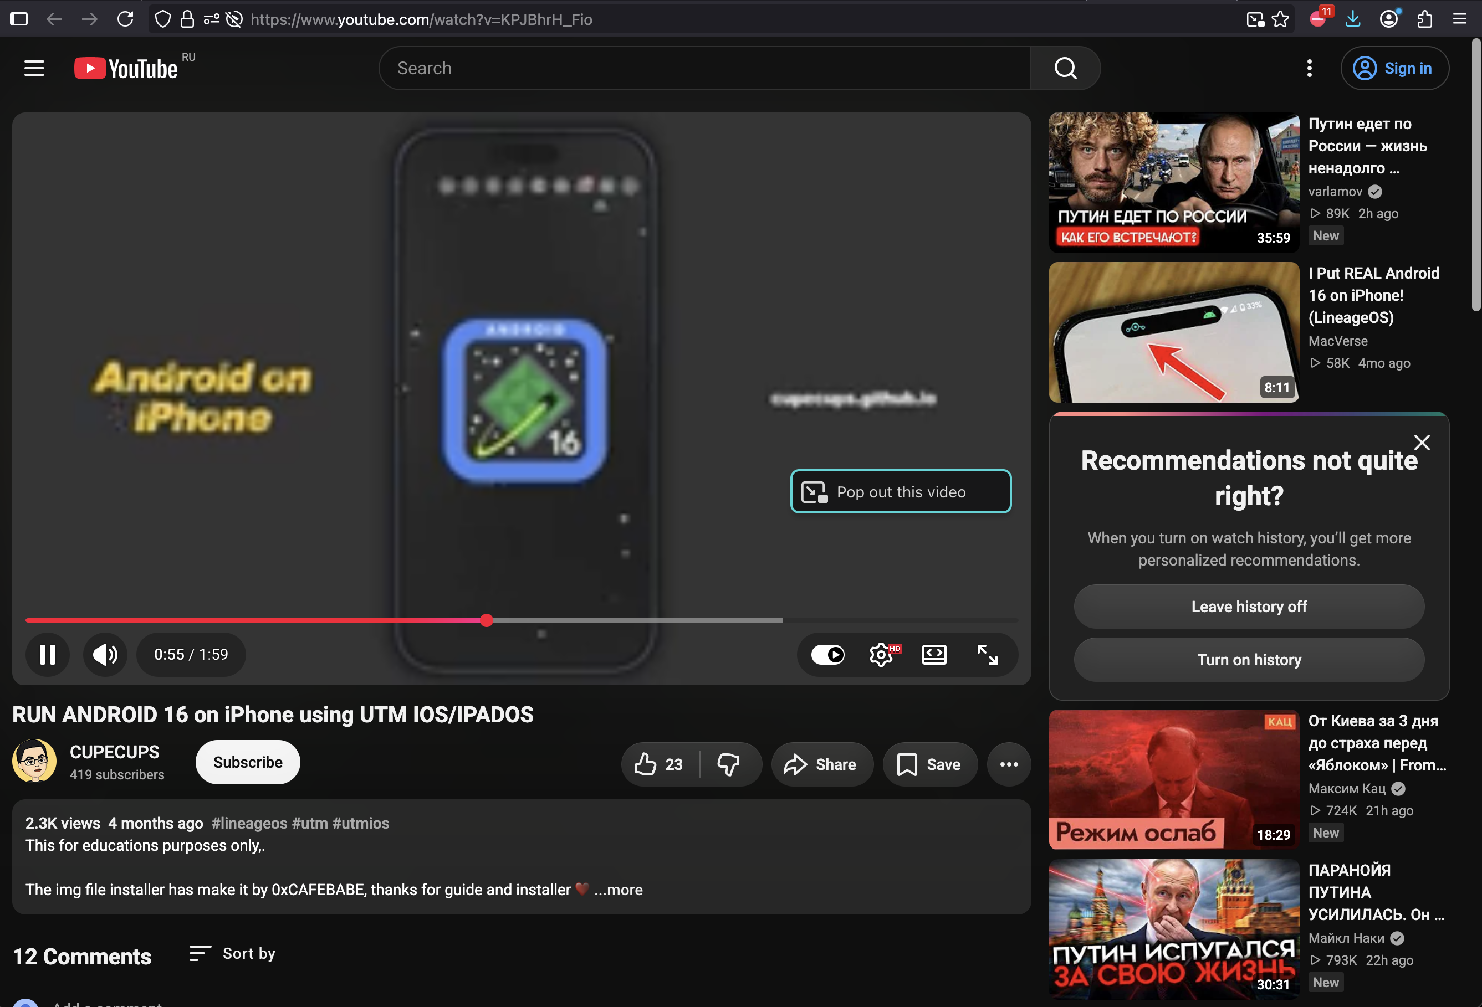The width and height of the screenshot is (1482, 1007).
Task: Expand the description with ...more
Action: (619, 890)
